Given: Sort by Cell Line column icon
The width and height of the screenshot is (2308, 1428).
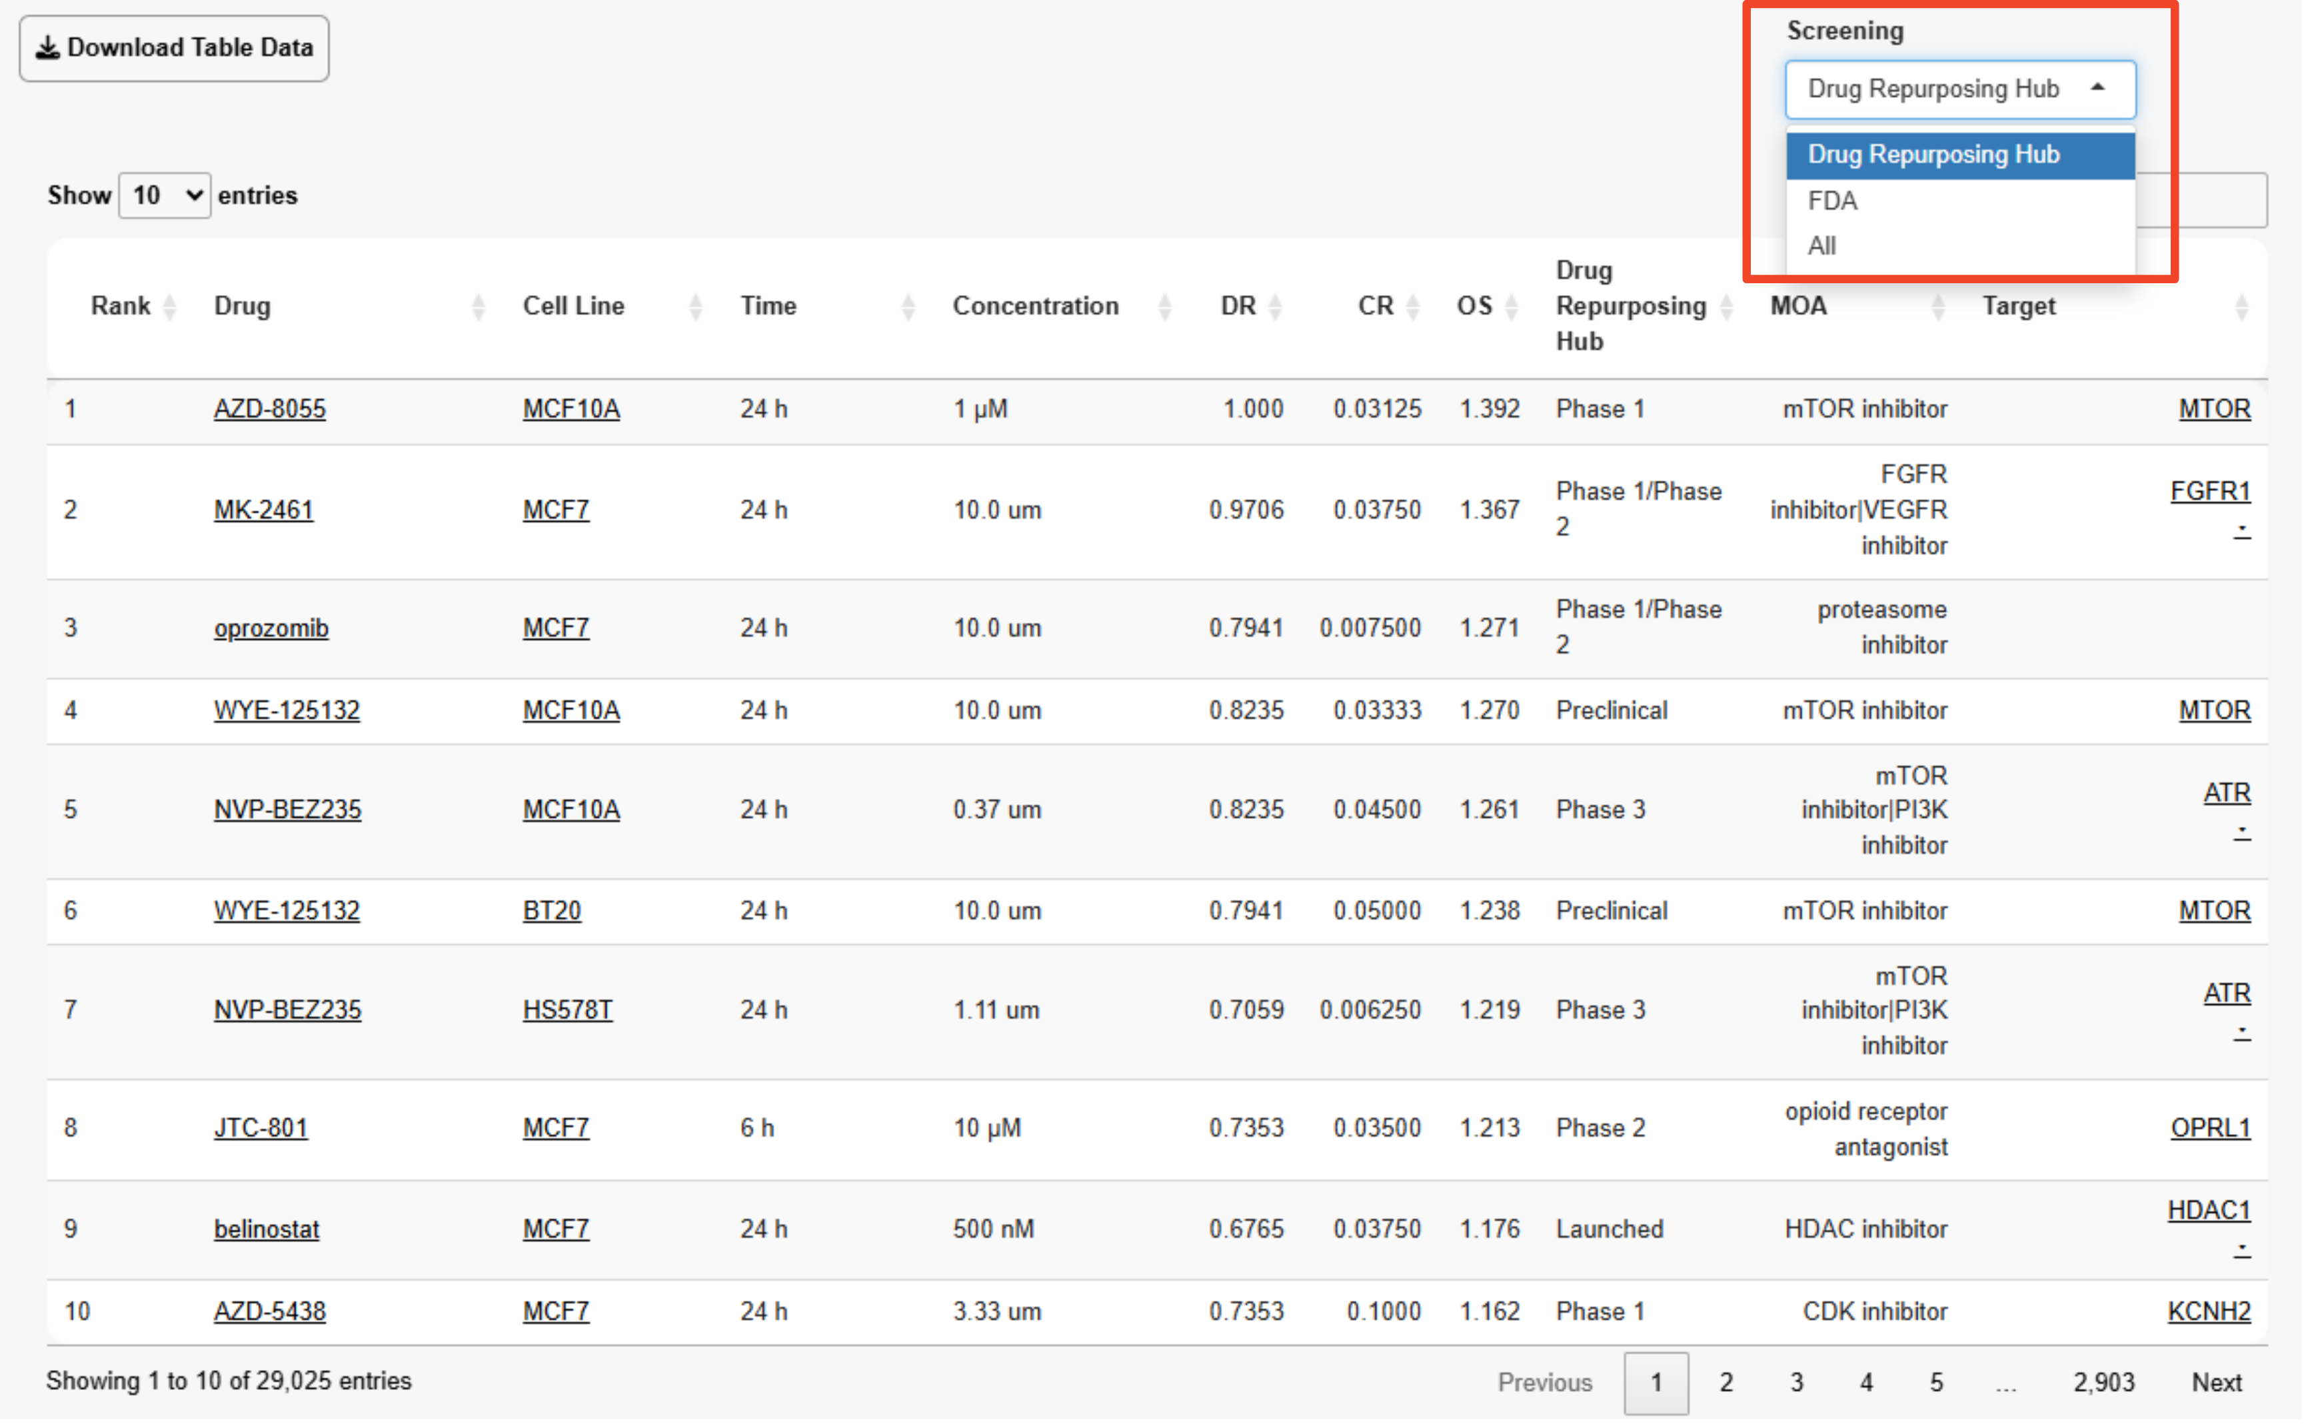Looking at the screenshot, I should click(695, 307).
